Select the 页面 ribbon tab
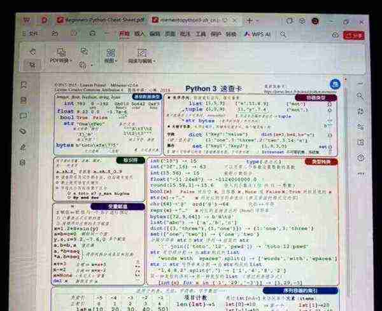 pyautogui.click(x=170, y=34)
